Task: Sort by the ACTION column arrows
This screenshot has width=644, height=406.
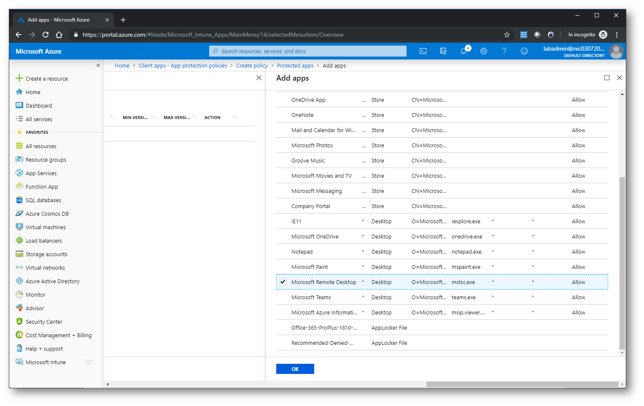Action: [x=235, y=117]
